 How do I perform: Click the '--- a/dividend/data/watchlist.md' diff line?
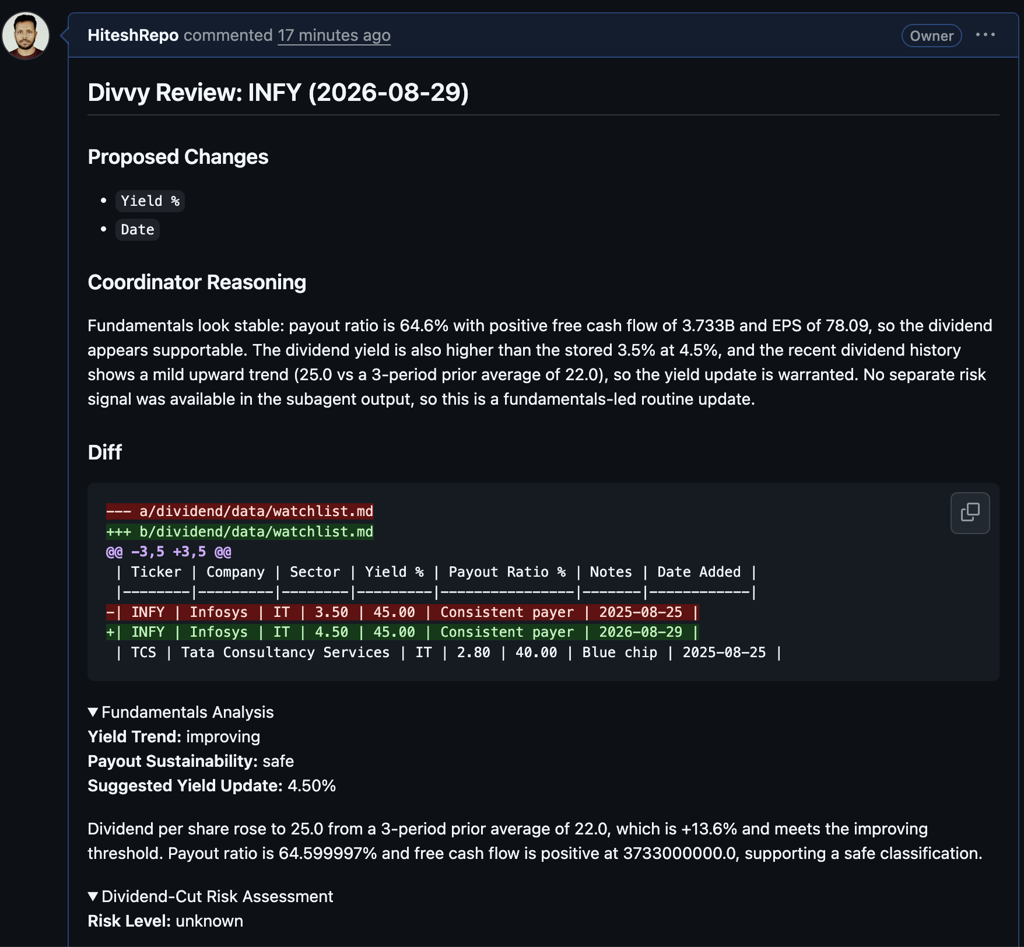pyautogui.click(x=240, y=511)
